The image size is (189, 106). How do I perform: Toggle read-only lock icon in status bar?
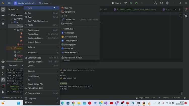tap(185, 98)
